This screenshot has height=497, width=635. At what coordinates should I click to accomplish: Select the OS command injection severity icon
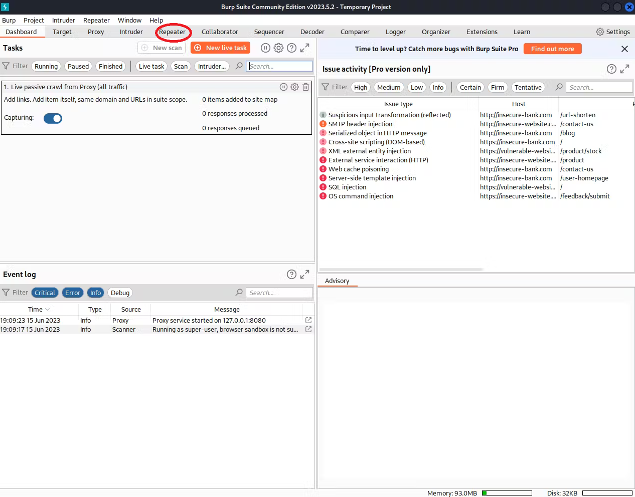323,196
